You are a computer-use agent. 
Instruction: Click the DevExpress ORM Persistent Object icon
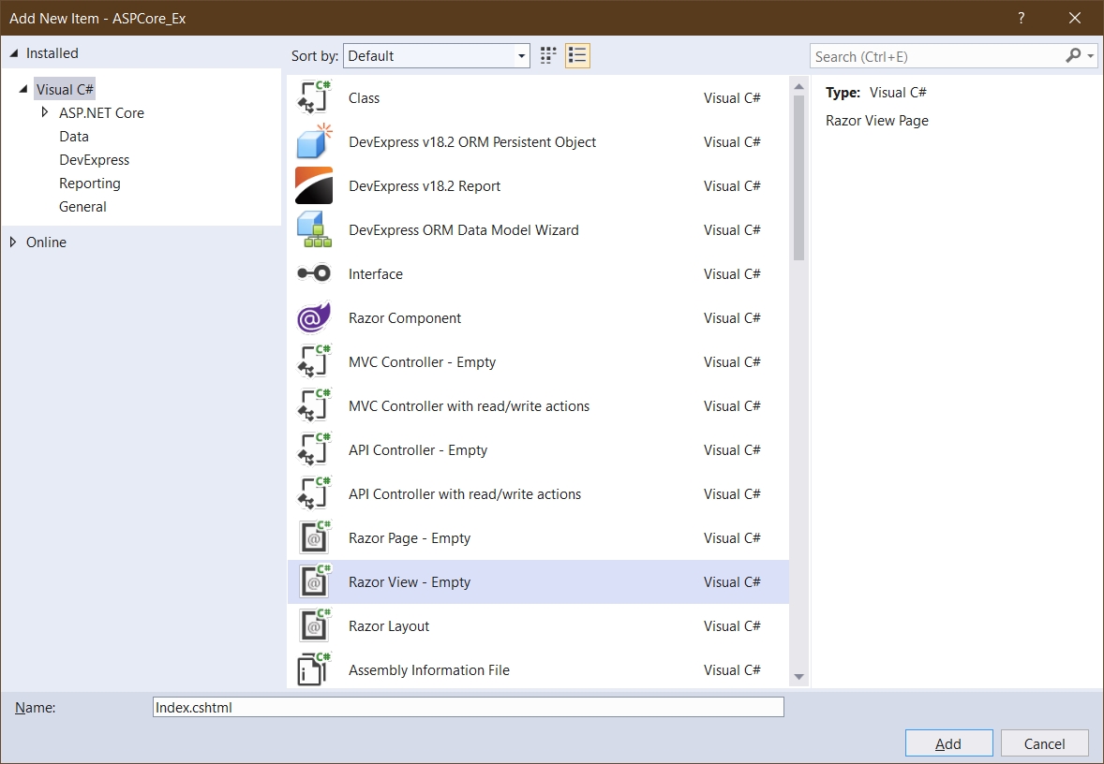pos(314,141)
